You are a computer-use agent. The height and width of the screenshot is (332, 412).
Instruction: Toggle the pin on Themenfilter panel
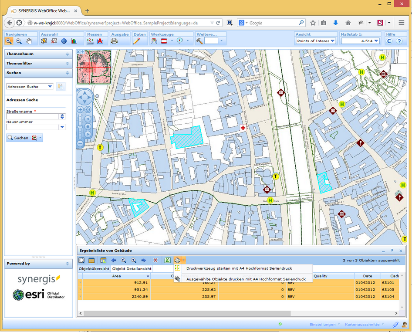click(x=68, y=64)
